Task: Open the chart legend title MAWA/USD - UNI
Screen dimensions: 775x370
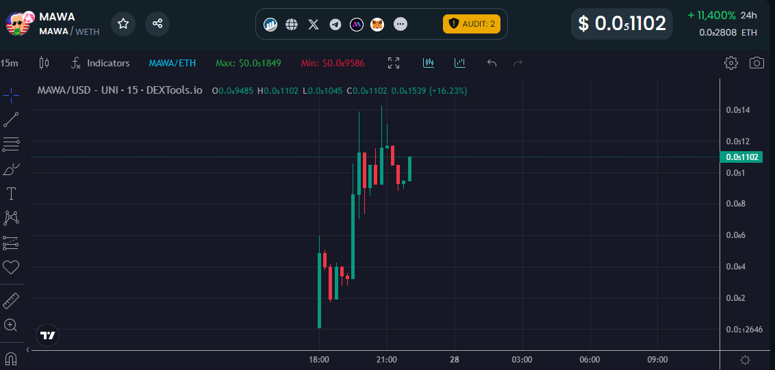Action: (120, 90)
